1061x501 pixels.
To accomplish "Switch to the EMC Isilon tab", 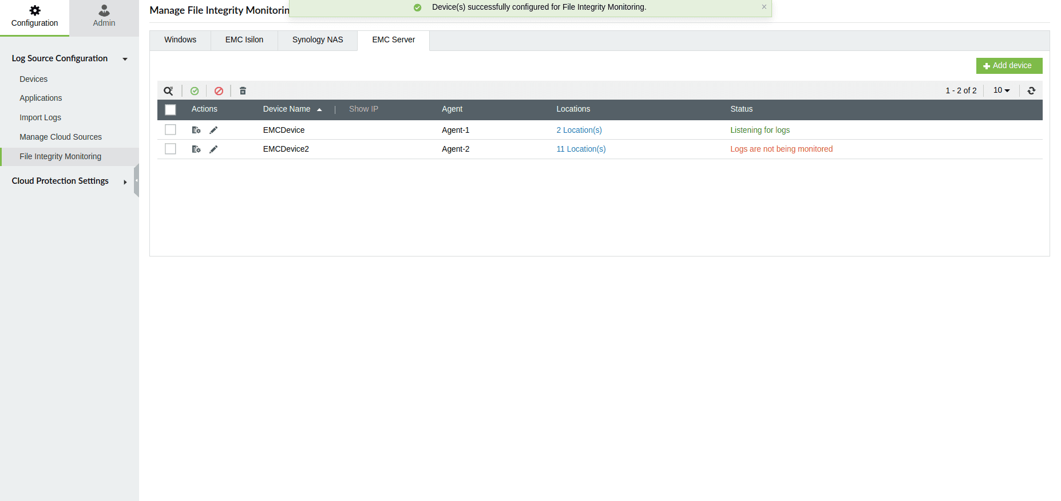I will click(x=244, y=40).
